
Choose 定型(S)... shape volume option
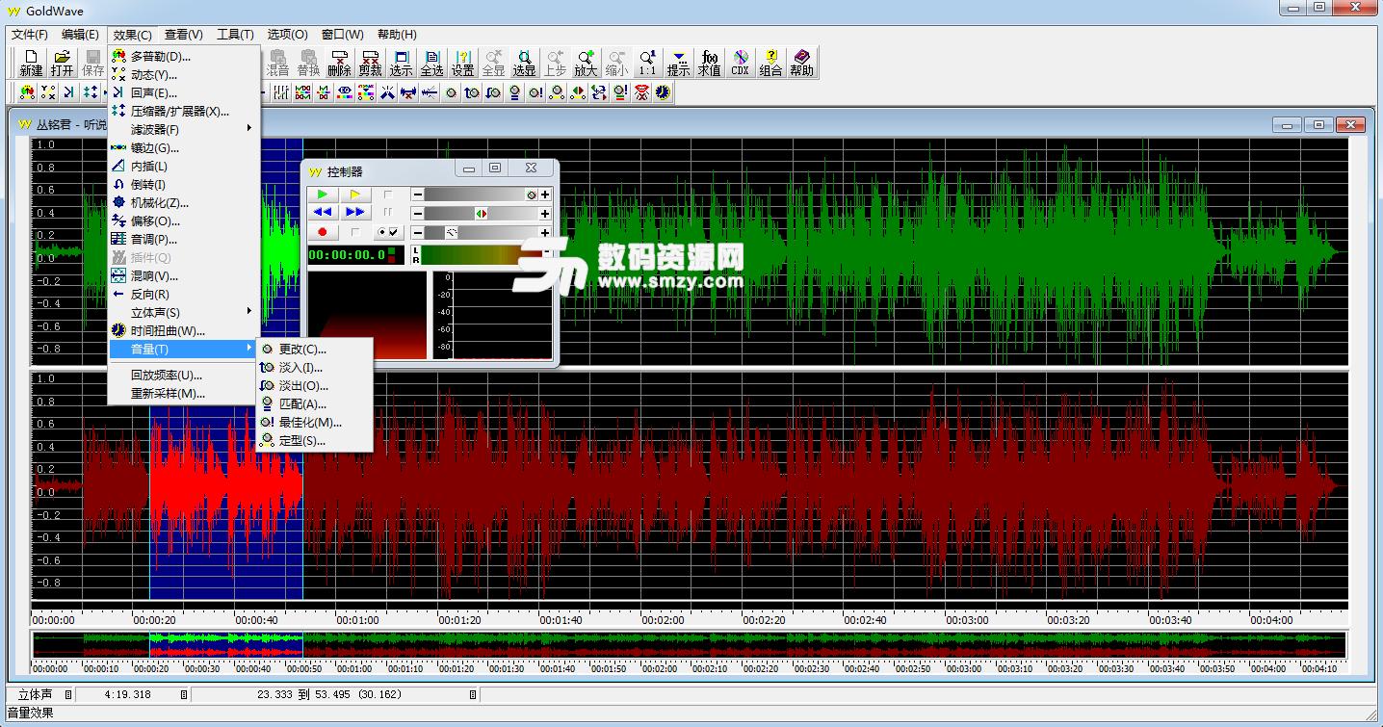[314, 440]
